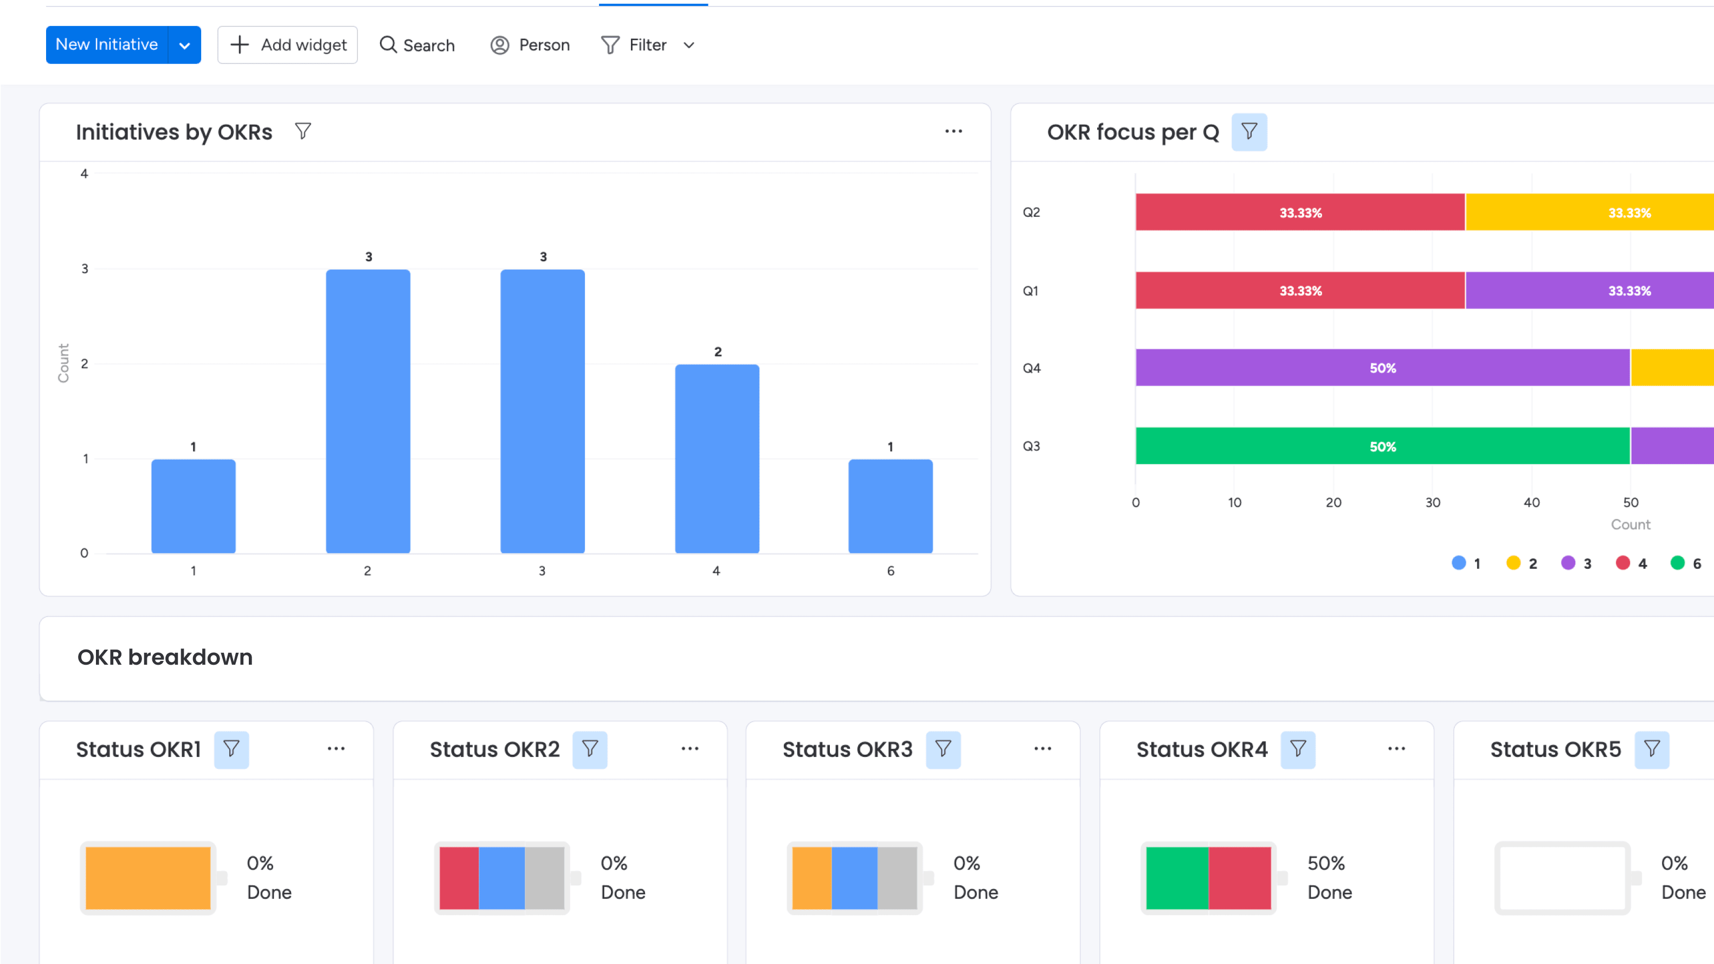Expand the Filter chevron options
The height and width of the screenshot is (964, 1714).
click(x=688, y=45)
